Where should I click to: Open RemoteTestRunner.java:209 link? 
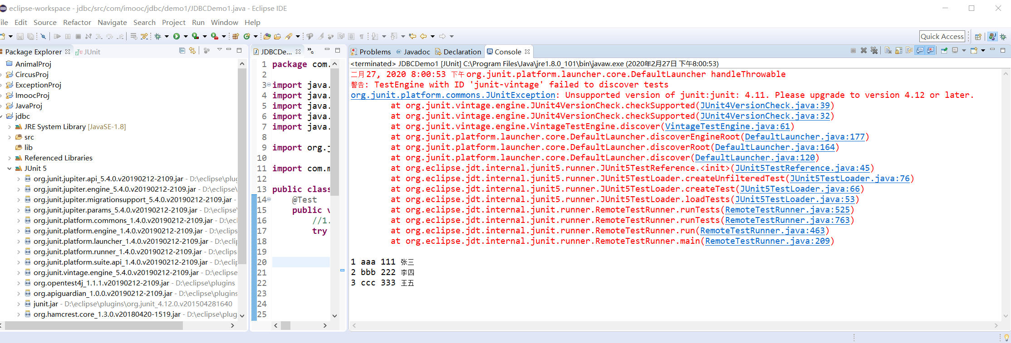[767, 241]
